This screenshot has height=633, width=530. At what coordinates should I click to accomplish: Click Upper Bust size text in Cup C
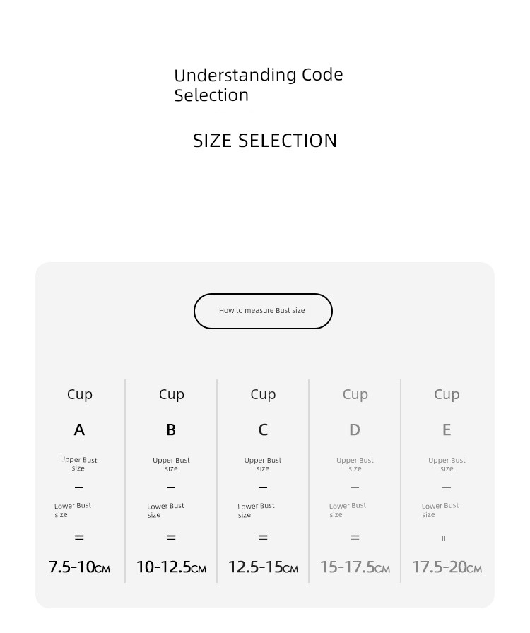[x=263, y=464]
